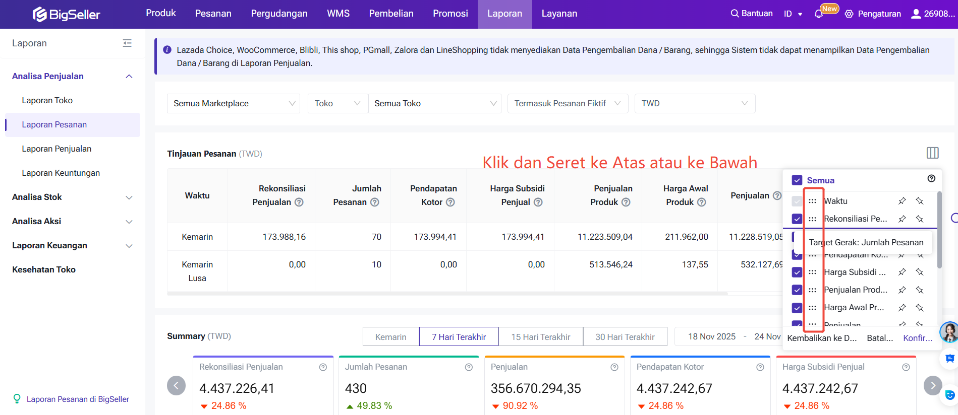Viewport: 958px width, 415px height.
Task: Uncheck the Penjualan Prod... column checkbox
Action: point(797,290)
